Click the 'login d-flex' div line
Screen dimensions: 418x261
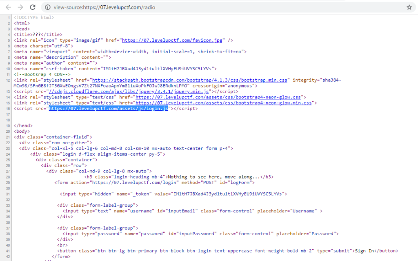(98, 154)
